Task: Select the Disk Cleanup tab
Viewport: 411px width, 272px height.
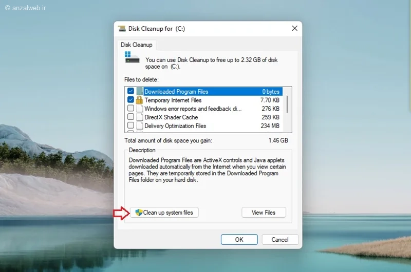Action: (x=137, y=45)
